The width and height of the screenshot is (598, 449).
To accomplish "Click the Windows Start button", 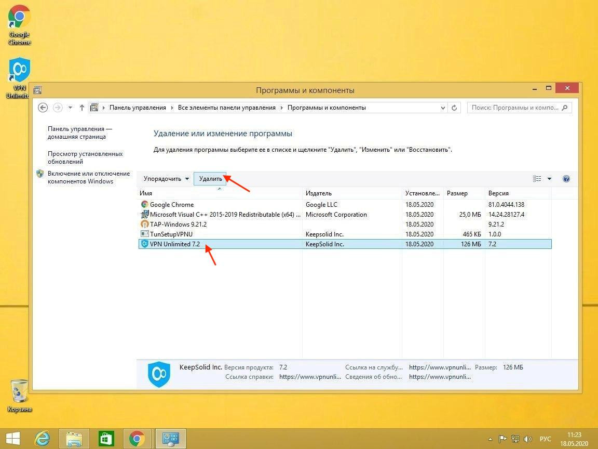I will [13, 439].
